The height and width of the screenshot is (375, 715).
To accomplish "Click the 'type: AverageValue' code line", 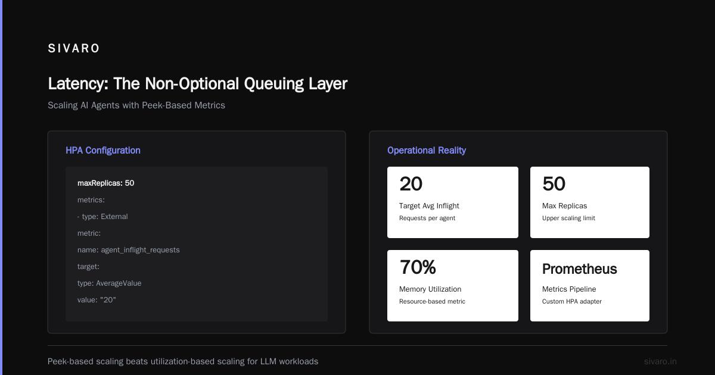I will coord(110,283).
